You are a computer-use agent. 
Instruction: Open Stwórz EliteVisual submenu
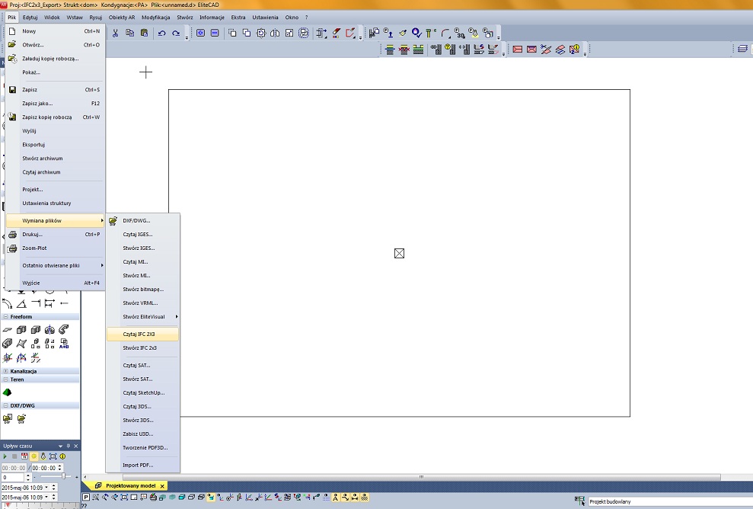coord(143,317)
